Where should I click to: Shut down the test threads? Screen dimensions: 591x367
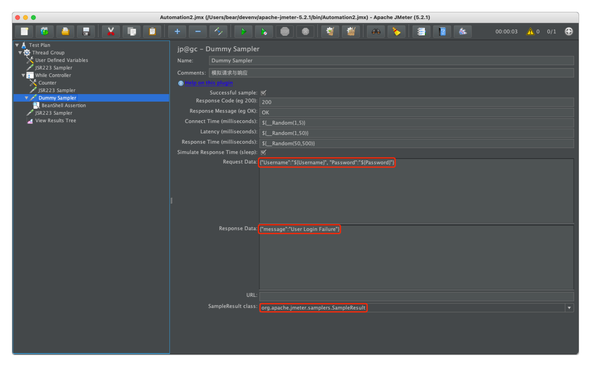(305, 31)
